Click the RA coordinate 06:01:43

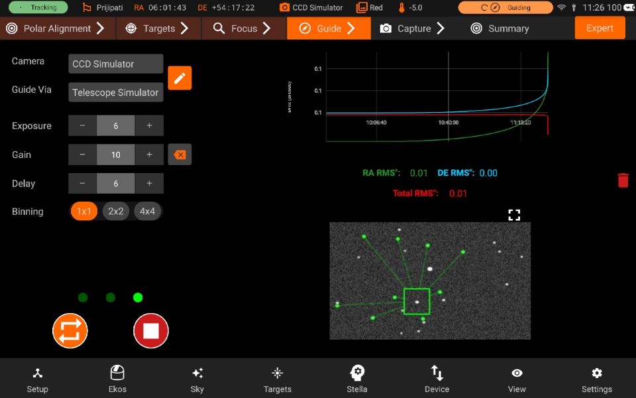[167, 7]
